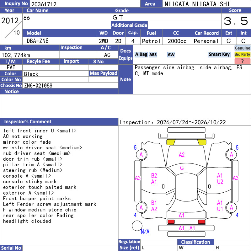Click the model code DBA-ZN6
The height and width of the screenshot is (251, 251).
[x=38, y=41]
